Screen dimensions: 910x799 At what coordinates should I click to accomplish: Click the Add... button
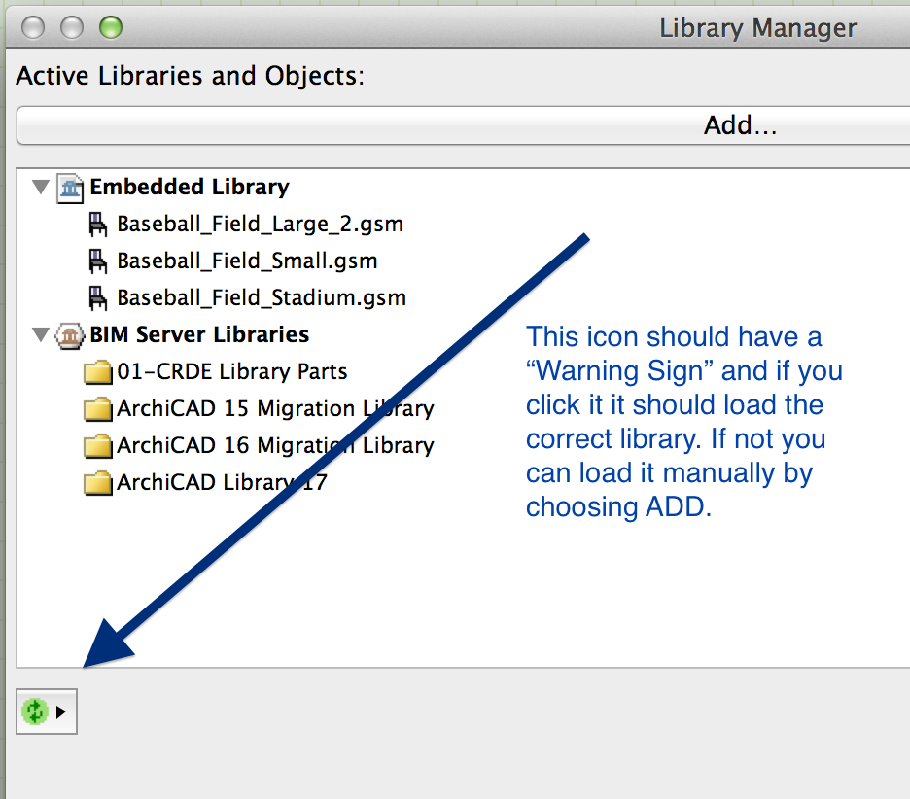coord(740,124)
